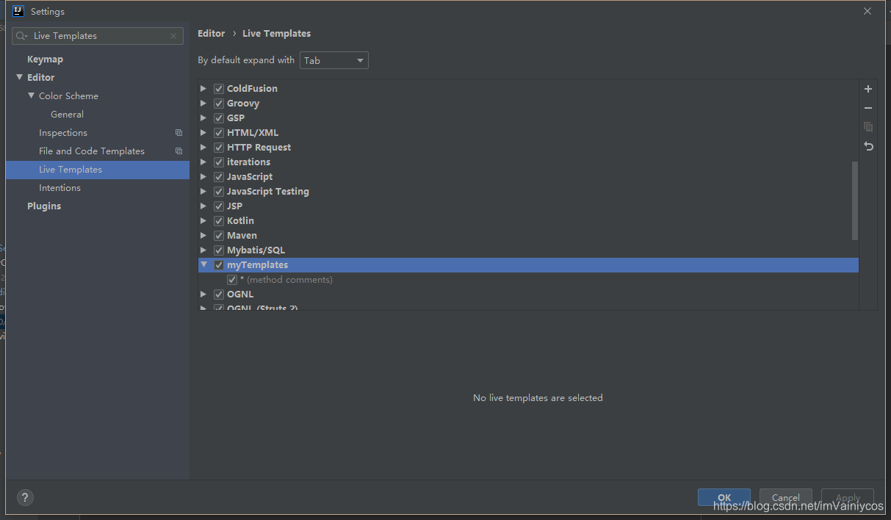Click the duplicate template icon
This screenshot has width=891, height=520.
coord(868,127)
